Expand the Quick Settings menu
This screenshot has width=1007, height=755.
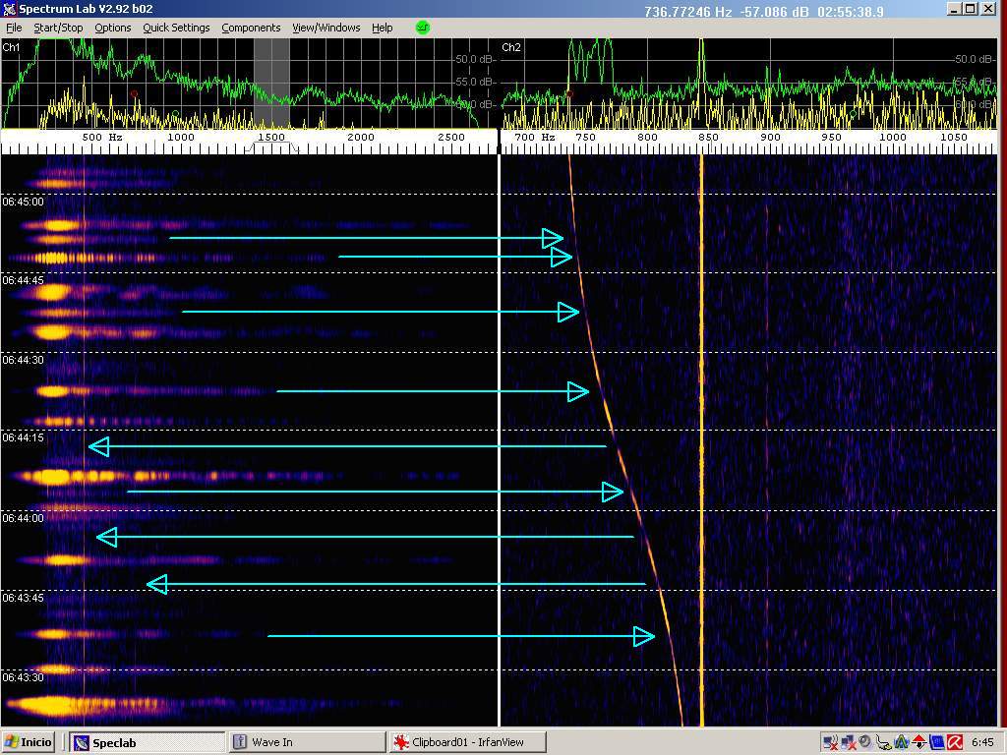[176, 28]
